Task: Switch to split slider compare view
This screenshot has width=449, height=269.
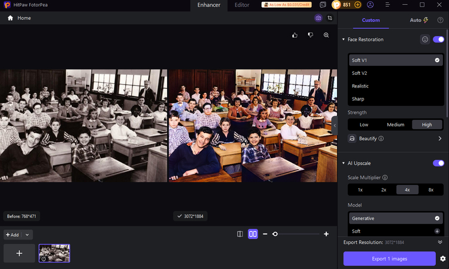Action: tap(240, 234)
